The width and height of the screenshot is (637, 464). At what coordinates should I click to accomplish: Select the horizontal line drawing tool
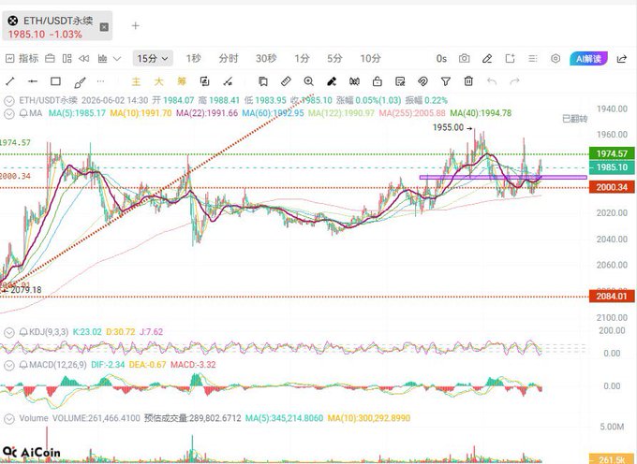pos(33,81)
